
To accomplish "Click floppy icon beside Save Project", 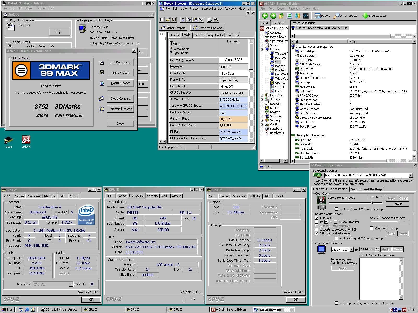I will [x=102, y=72].
